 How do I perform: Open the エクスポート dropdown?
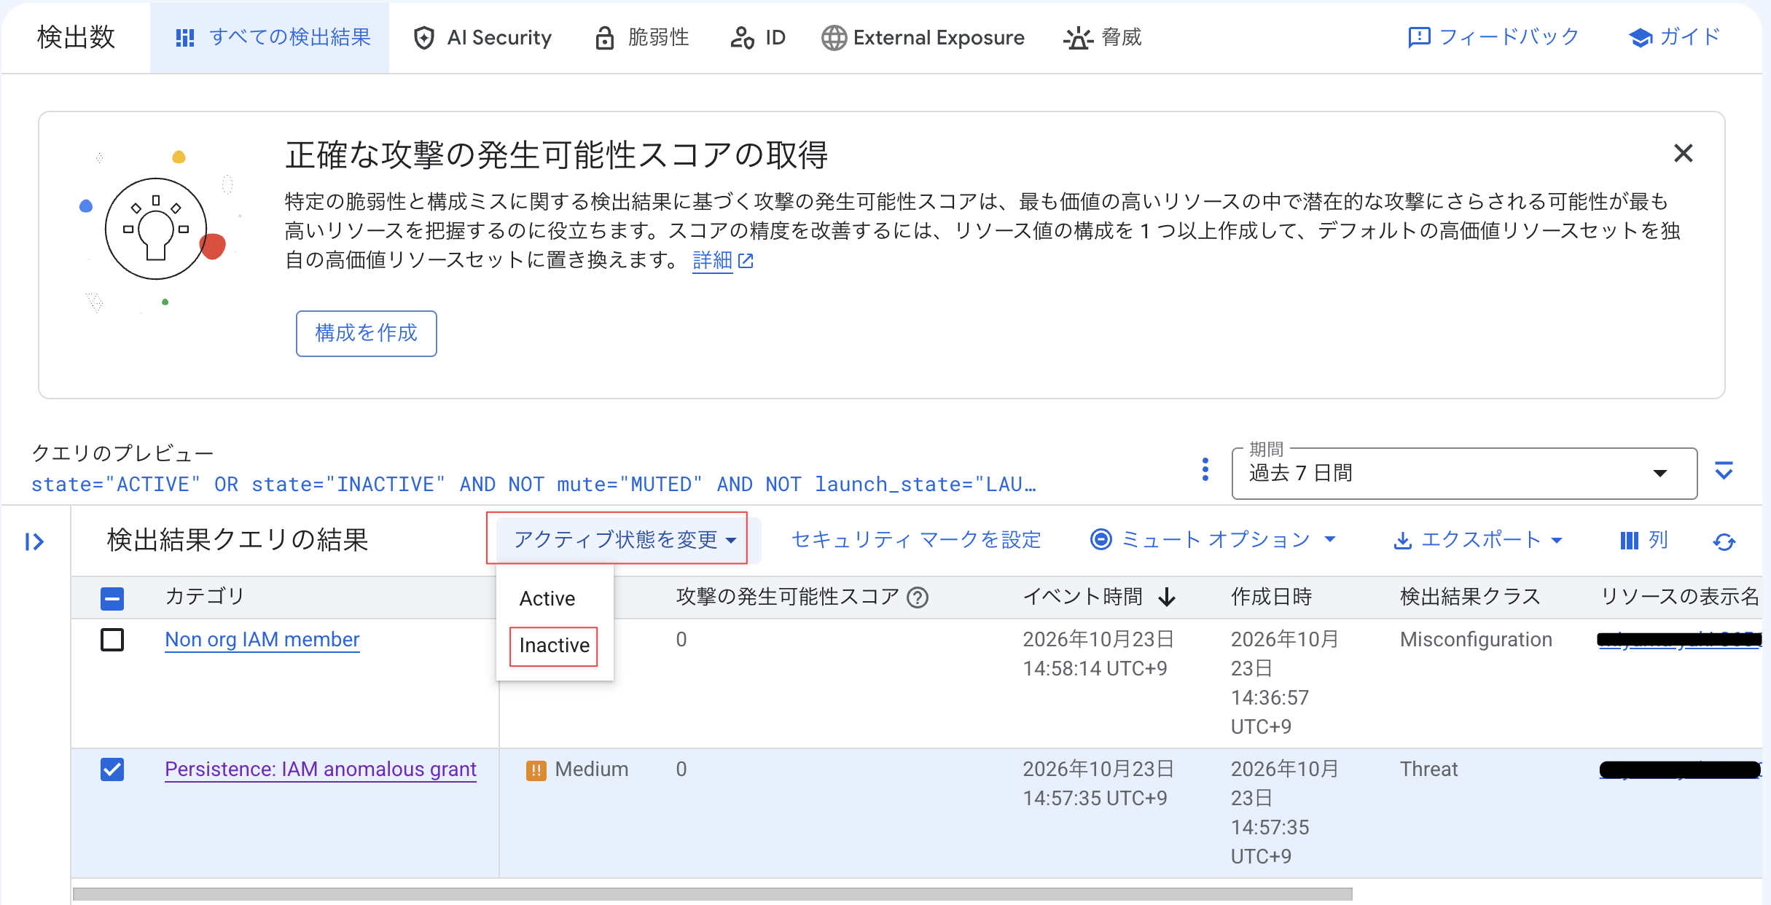(1478, 539)
